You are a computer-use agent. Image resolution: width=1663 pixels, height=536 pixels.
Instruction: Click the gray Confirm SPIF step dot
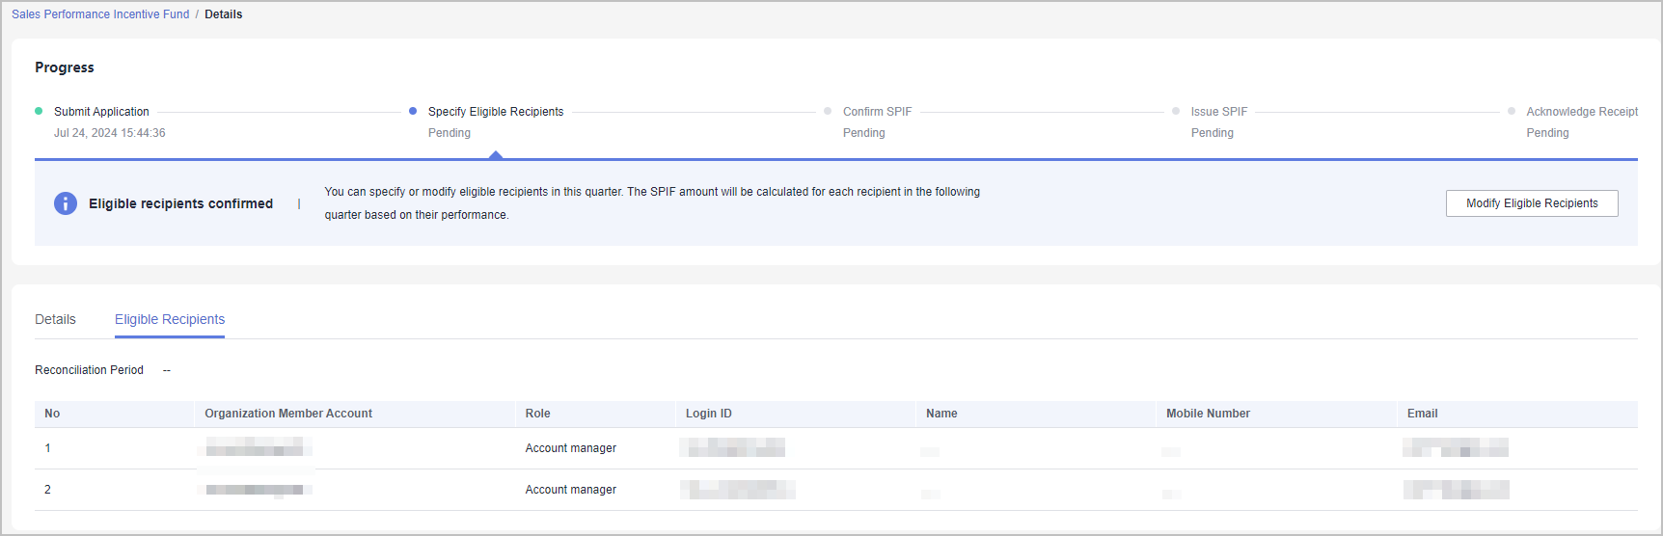(828, 111)
